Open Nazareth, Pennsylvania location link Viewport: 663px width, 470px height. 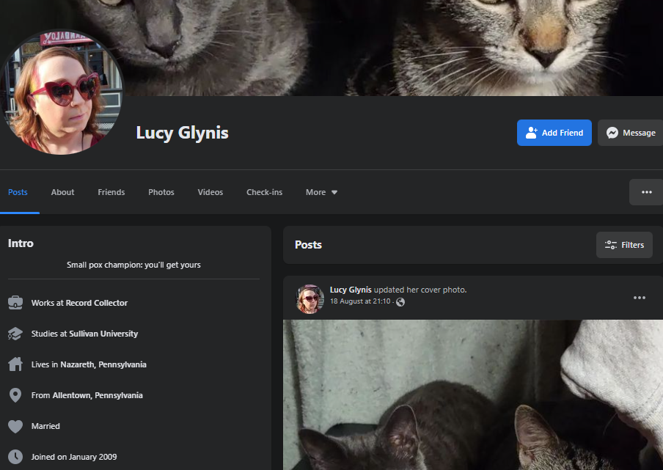coord(103,364)
